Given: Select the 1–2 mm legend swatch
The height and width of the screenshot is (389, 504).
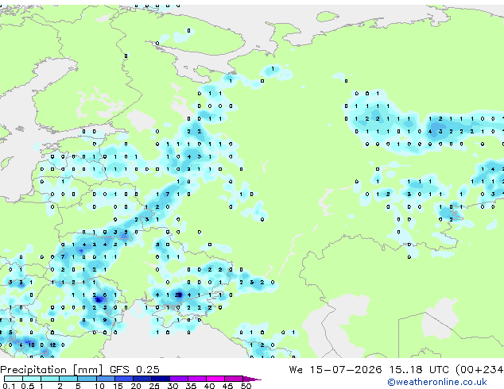Looking at the screenshot, I should pos(50,379).
